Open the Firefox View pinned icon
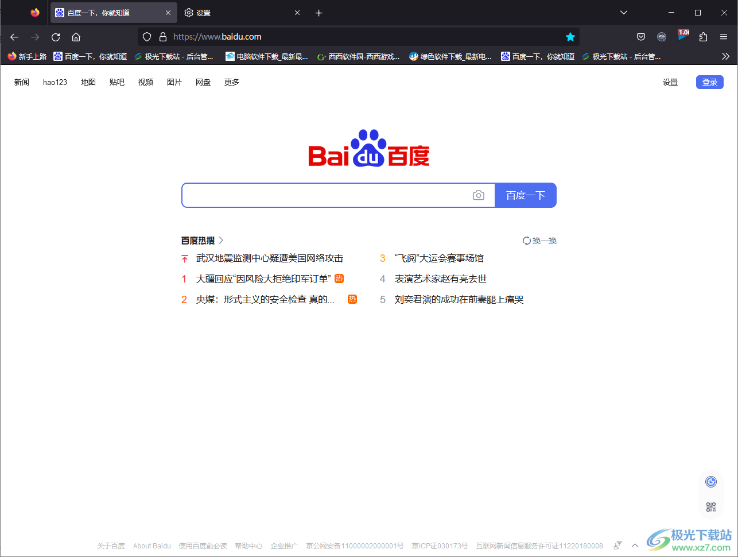Viewport: 738px width, 557px height. tap(35, 13)
